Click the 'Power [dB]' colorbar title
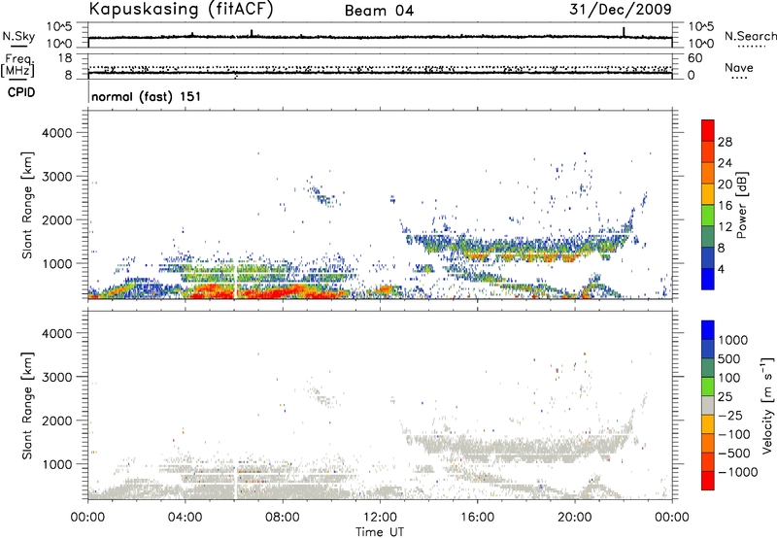Screen dimensions: 777x538 click(x=741, y=205)
